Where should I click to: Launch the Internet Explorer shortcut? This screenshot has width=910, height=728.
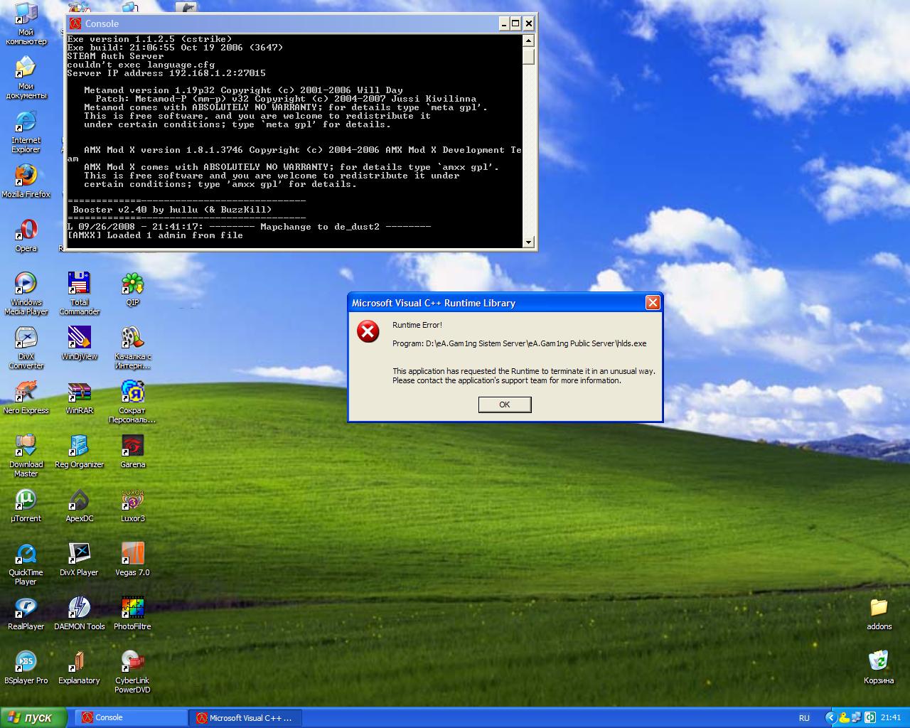[26, 131]
